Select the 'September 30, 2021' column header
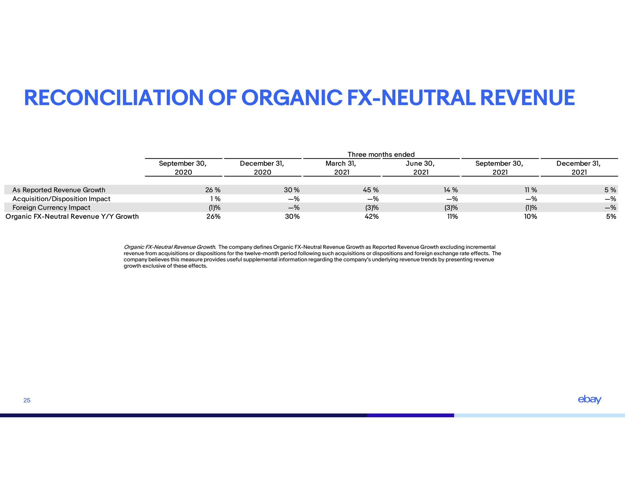This screenshot has width=625, height=483. pyautogui.click(x=500, y=168)
